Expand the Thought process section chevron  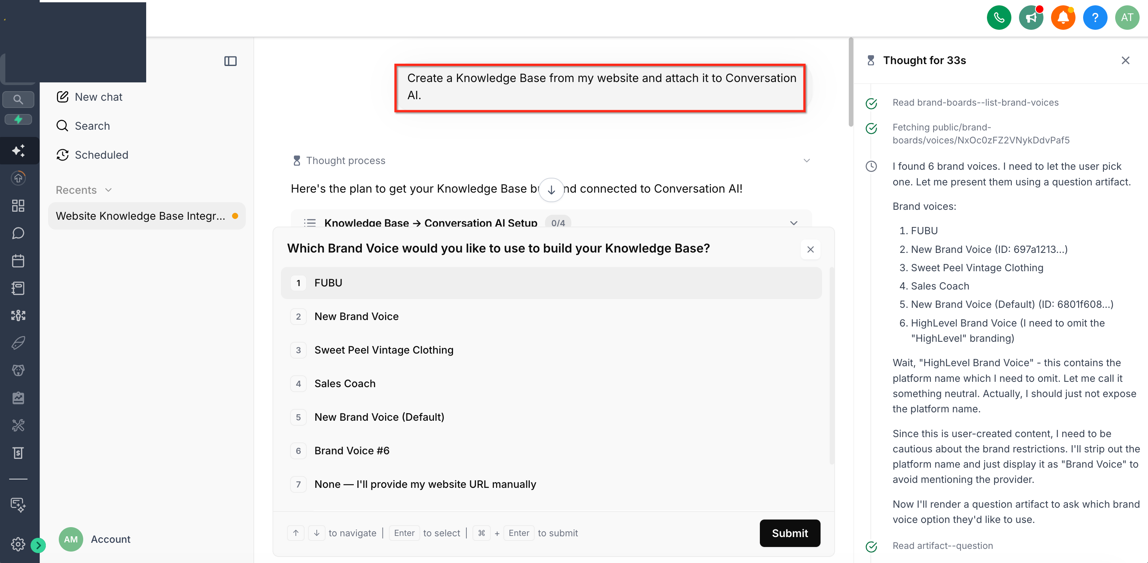pos(806,160)
